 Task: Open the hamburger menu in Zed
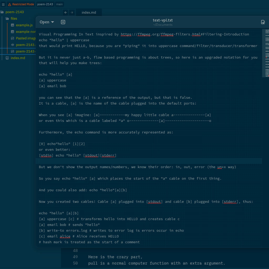[3, 4]
